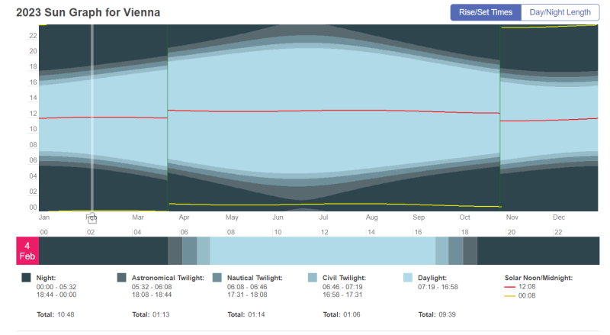Switch to the Rise/Set Times view
Image resolution: width=610 pixels, height=335 pixels.
[x=486, y=12]
